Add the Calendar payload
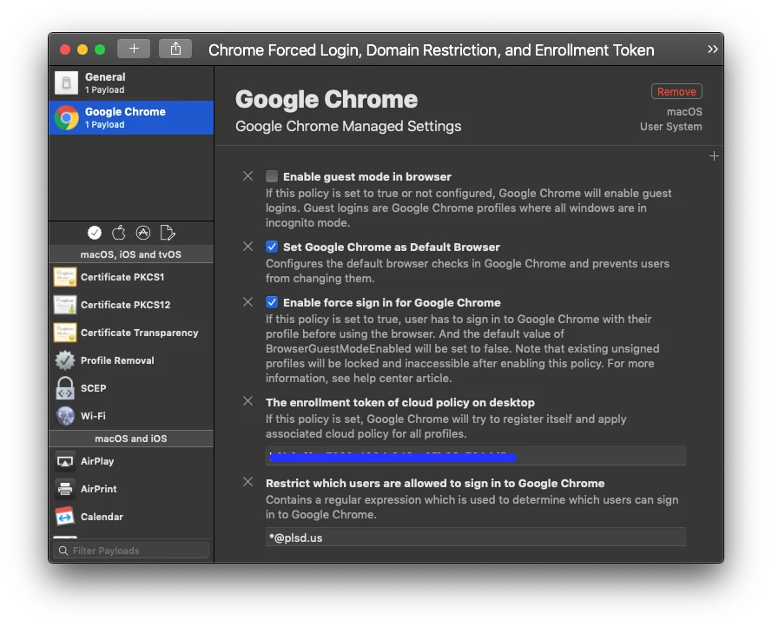Image resolution: width=772 pixels, height=627 pixels. pyautogui.click(x=131, y=517)
